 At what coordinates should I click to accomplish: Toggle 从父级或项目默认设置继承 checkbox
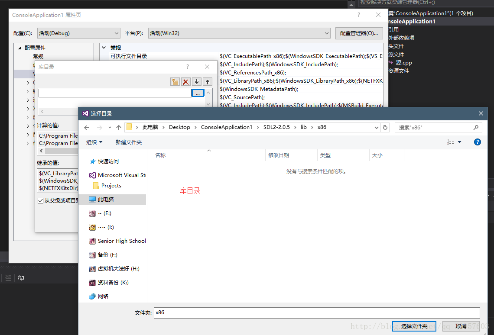(x=40, y=201)
